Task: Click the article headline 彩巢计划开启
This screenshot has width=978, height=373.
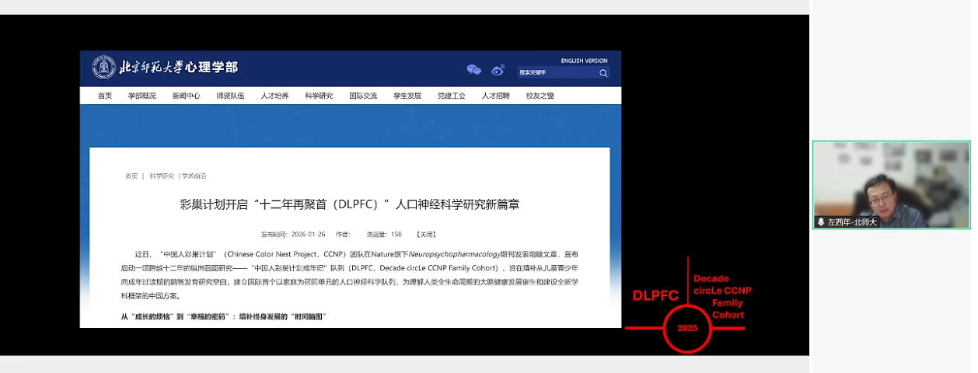Action: click(x=350, y=205)
